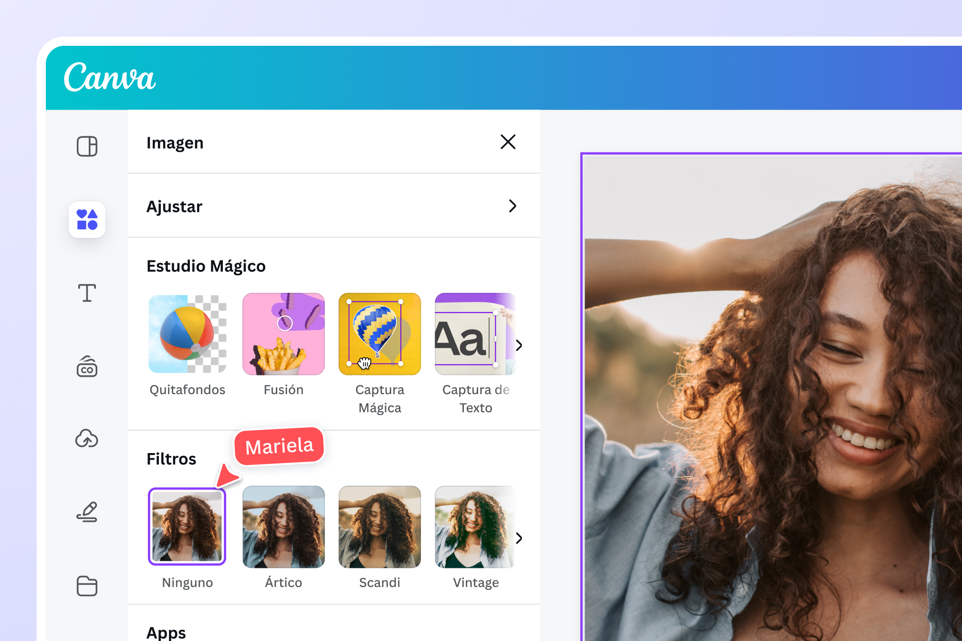Show more filters with the arrow

coord(519,538)
